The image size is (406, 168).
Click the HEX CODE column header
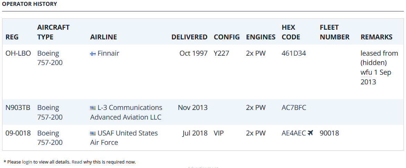pos(291,32)
